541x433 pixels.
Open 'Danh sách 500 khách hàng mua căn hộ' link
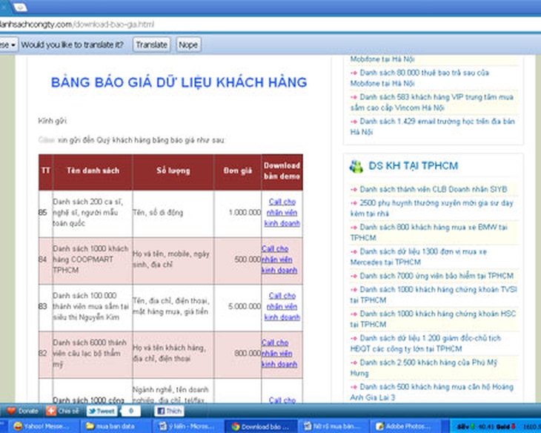pyautogui.click(x=432, y=392)
